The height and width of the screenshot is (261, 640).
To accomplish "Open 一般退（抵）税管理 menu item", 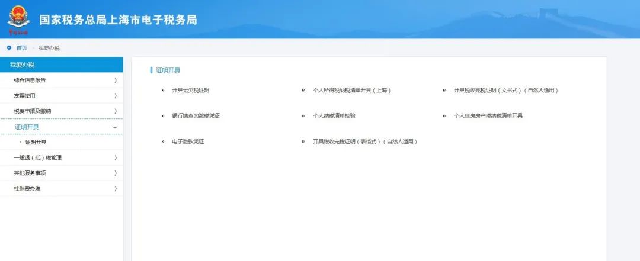I will tap(61, 158).
